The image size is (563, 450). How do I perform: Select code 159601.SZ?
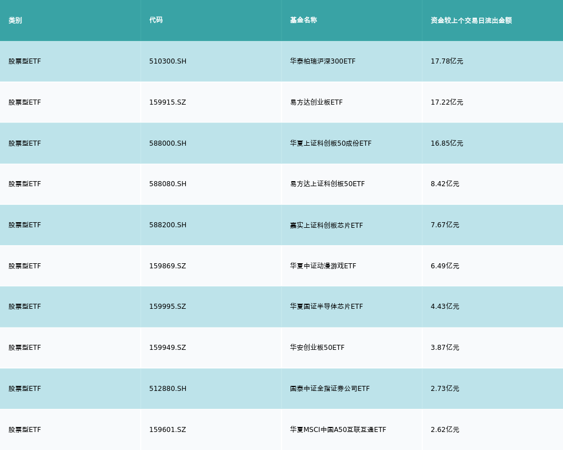(168, 430)
